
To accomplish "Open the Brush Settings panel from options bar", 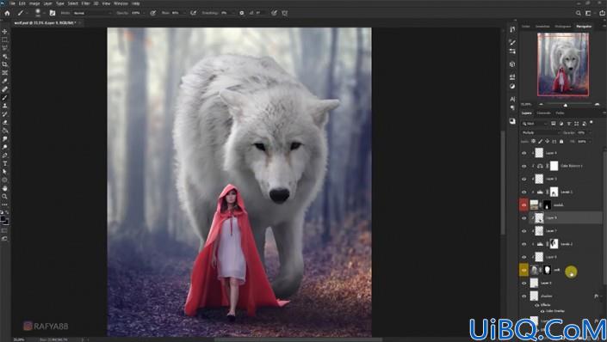I will [53, 13].
